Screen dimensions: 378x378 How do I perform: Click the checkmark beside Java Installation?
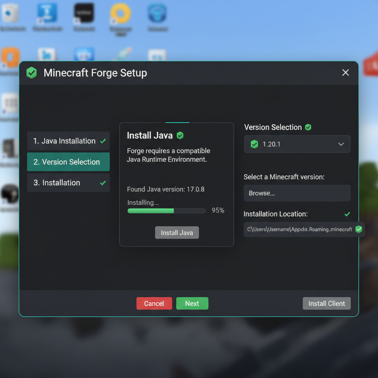click(103, 141)
